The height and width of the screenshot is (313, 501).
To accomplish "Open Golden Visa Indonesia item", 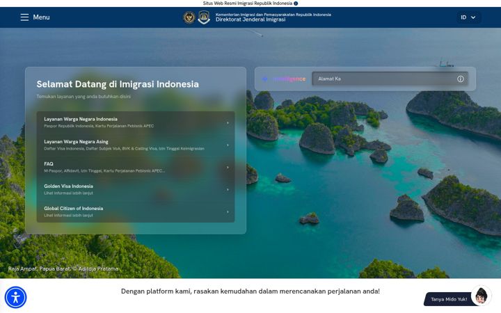I will pos(136,190).
